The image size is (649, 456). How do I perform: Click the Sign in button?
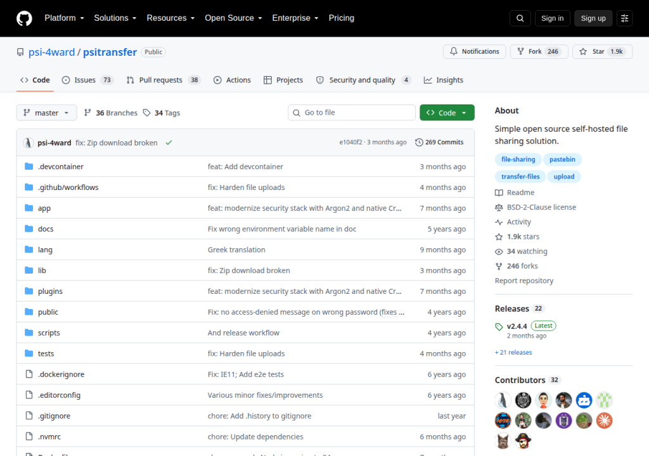552,18
